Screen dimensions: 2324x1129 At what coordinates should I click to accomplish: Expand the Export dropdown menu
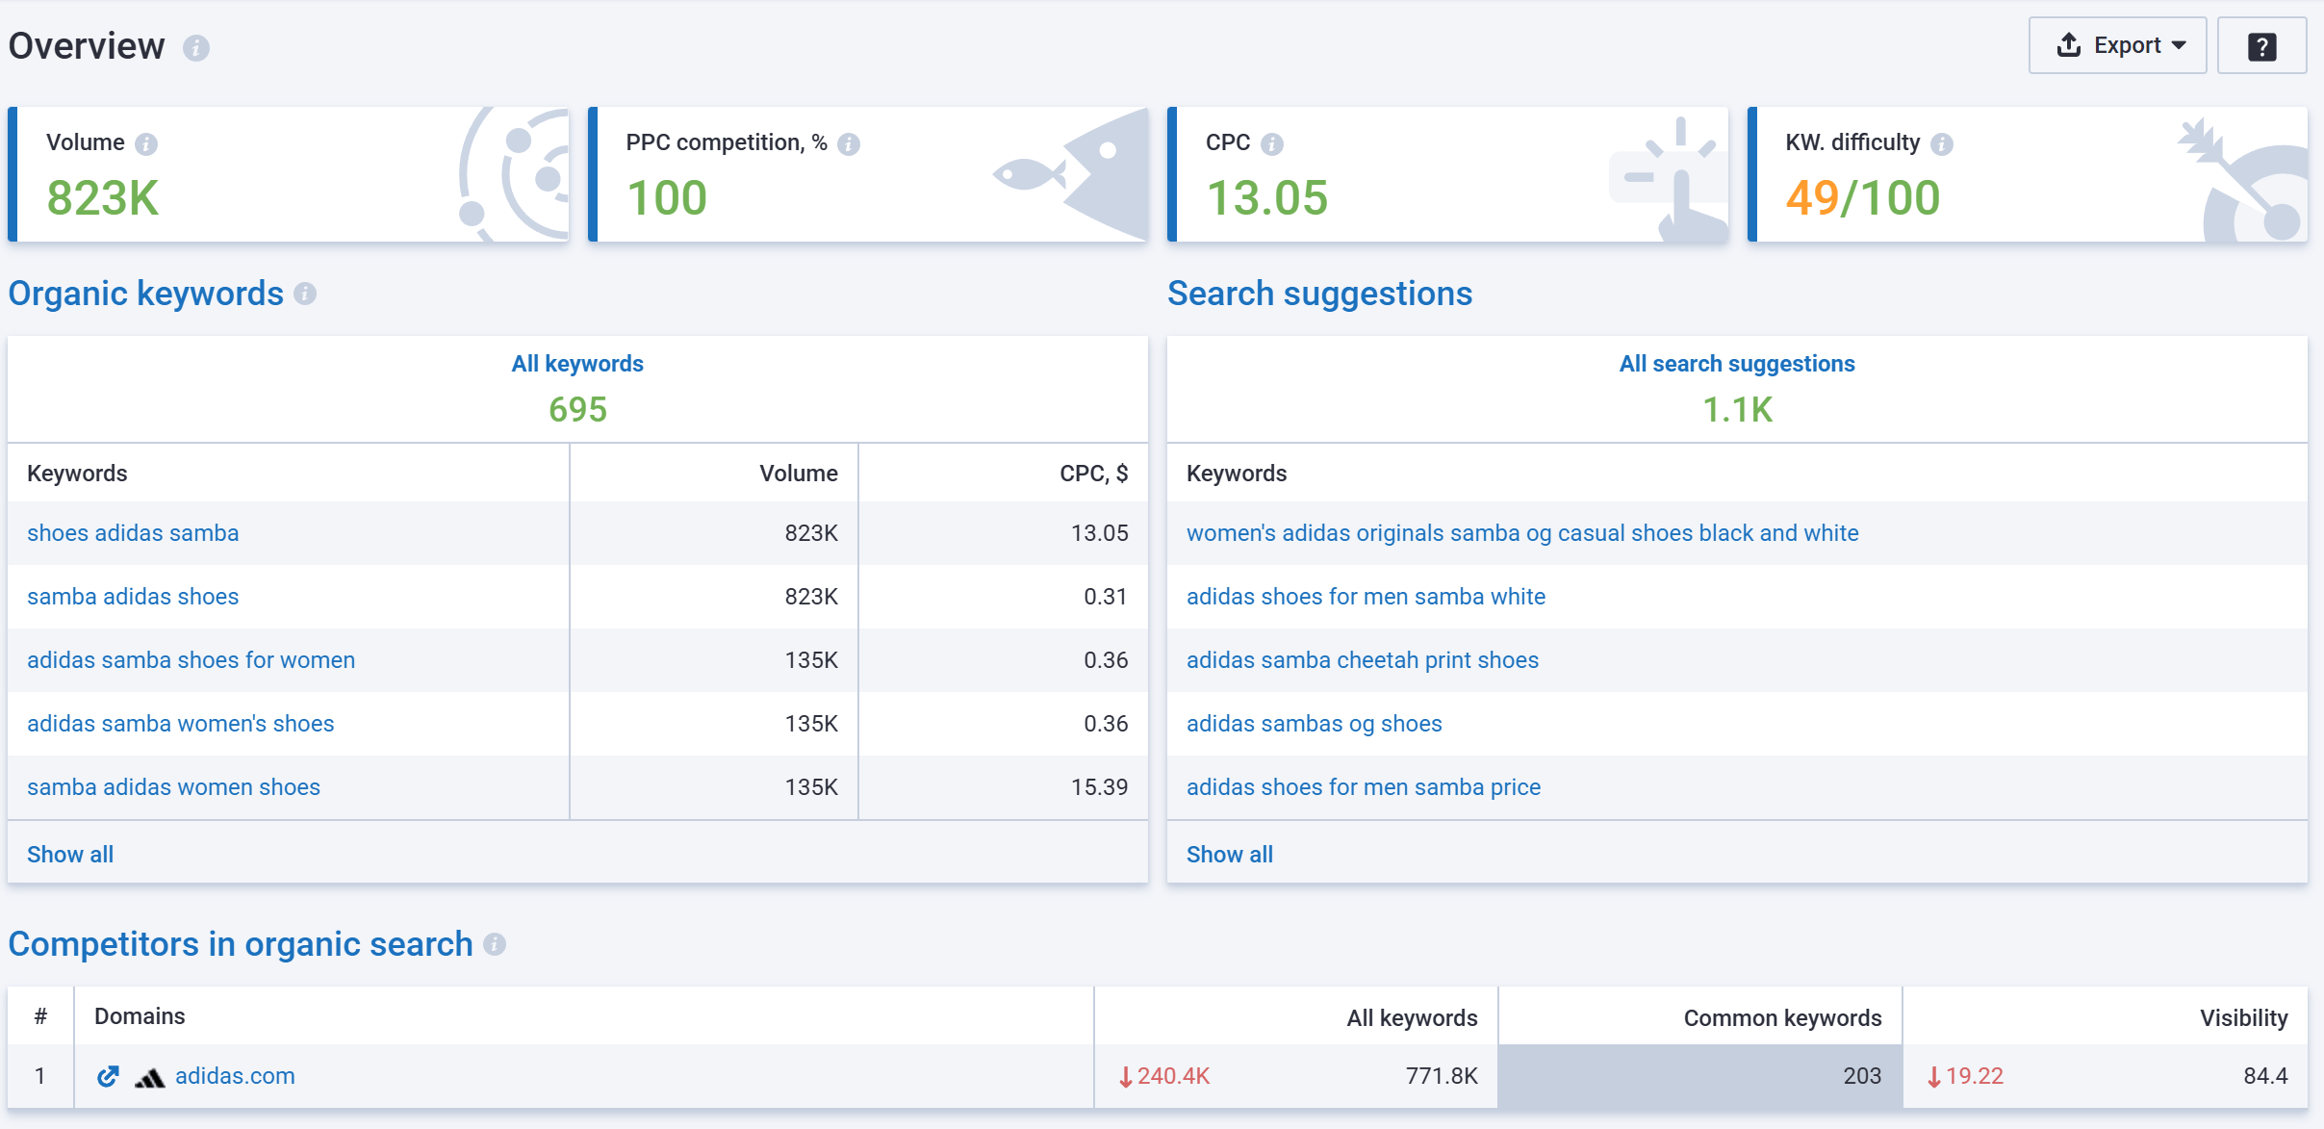click(x=2178, y=44)
